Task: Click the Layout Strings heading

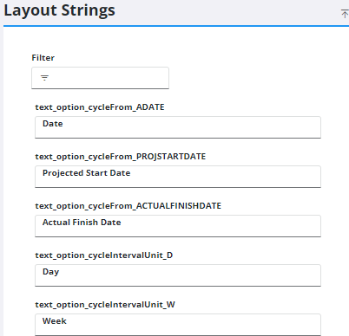Action: (x=59, y=10)
